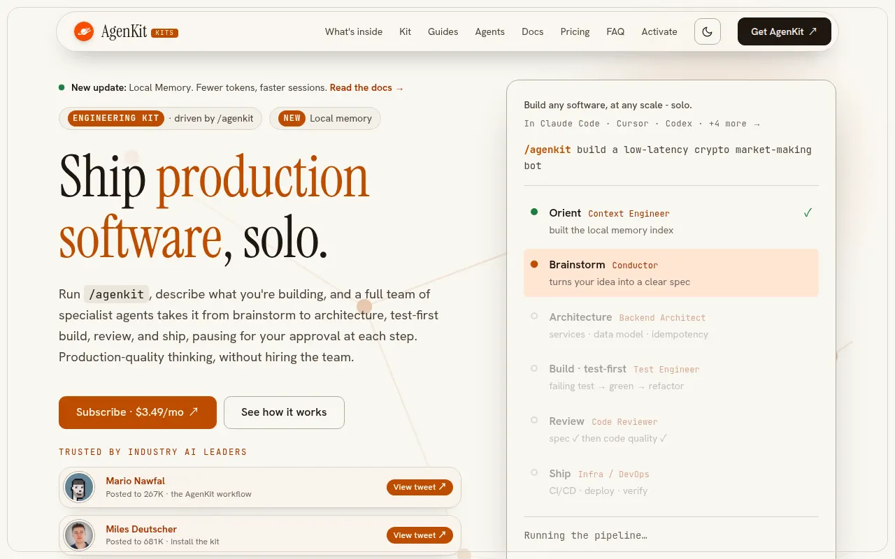Select the highlighted Brainstorm step
Screen dimensions: 895x559
(671, 273)
